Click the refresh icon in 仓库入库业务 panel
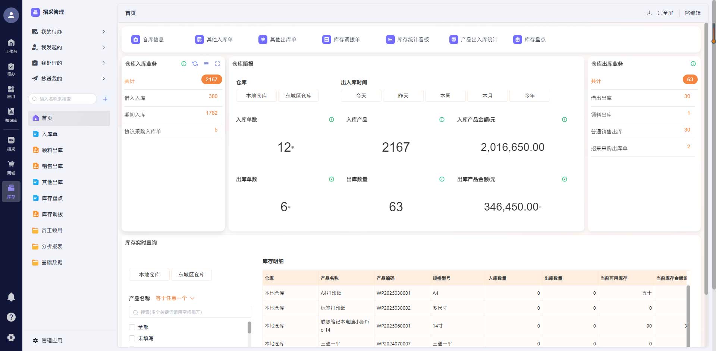716x351 pixels. pos(195,64)
